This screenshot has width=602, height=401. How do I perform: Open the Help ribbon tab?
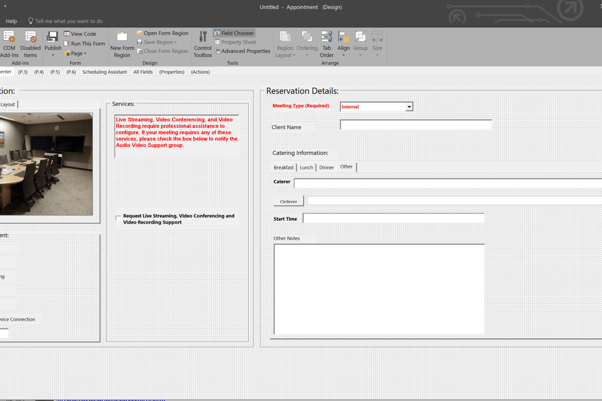[12, 21]
